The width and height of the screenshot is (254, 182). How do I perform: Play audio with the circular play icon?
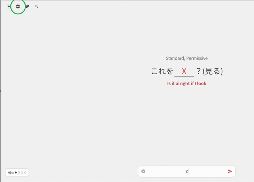(x=143, y=171)
